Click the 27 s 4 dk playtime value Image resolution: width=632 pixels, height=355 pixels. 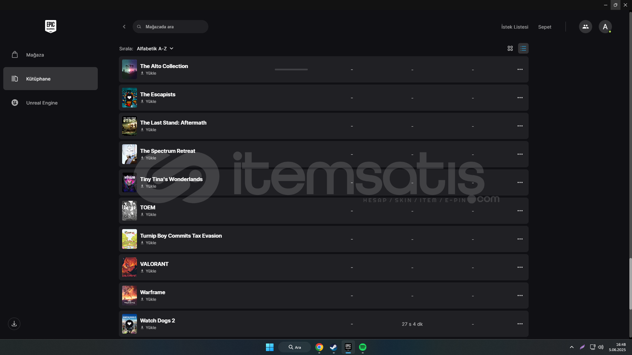412,324
